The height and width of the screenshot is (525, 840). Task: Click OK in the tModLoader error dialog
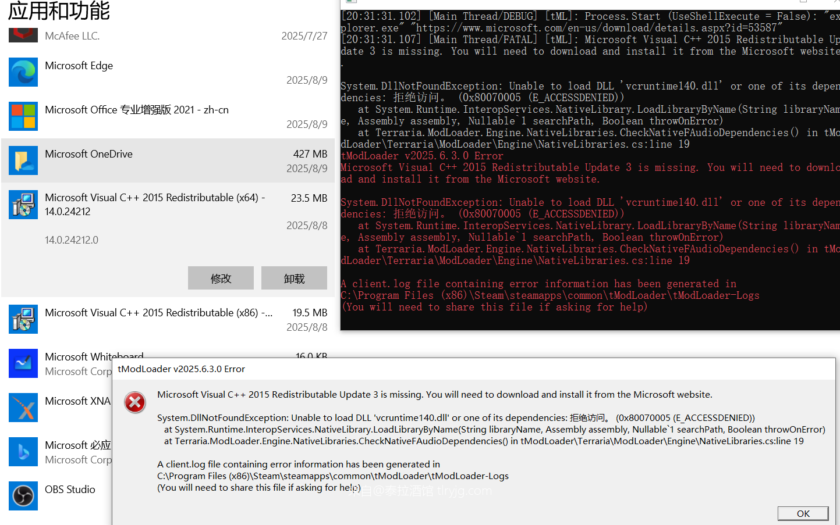[803, 513]
